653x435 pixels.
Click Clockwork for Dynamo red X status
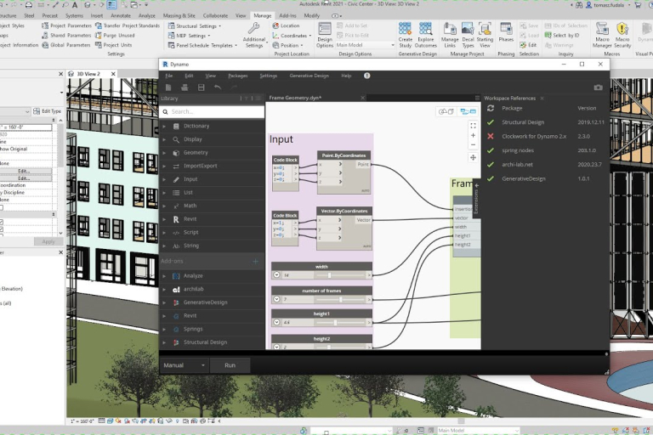coord(491,136)
